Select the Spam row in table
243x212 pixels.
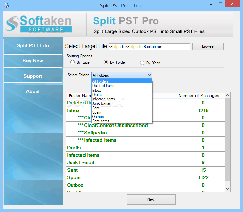pos(145,177)
